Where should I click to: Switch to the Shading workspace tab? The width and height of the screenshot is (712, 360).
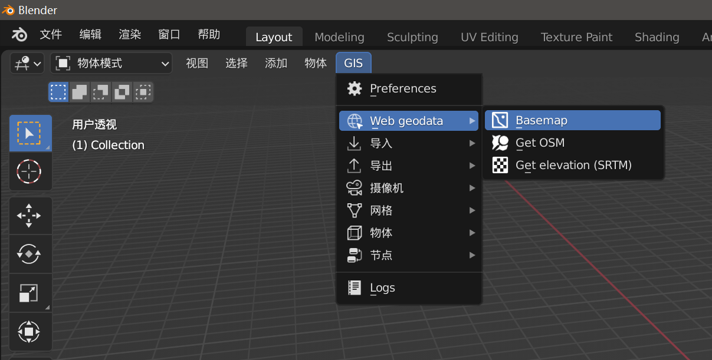click(x=657, y=37)
